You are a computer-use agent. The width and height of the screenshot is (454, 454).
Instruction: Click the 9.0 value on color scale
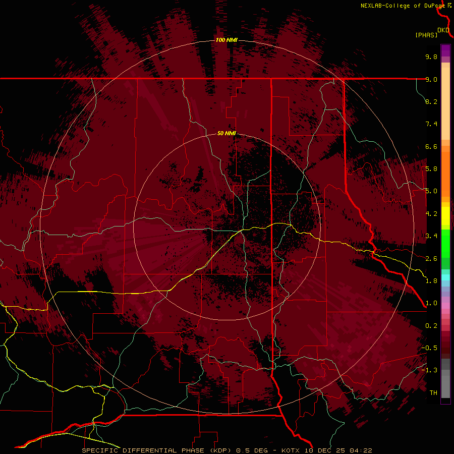point(431,79)
